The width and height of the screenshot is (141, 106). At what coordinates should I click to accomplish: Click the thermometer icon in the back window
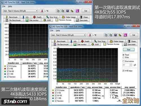42,11
